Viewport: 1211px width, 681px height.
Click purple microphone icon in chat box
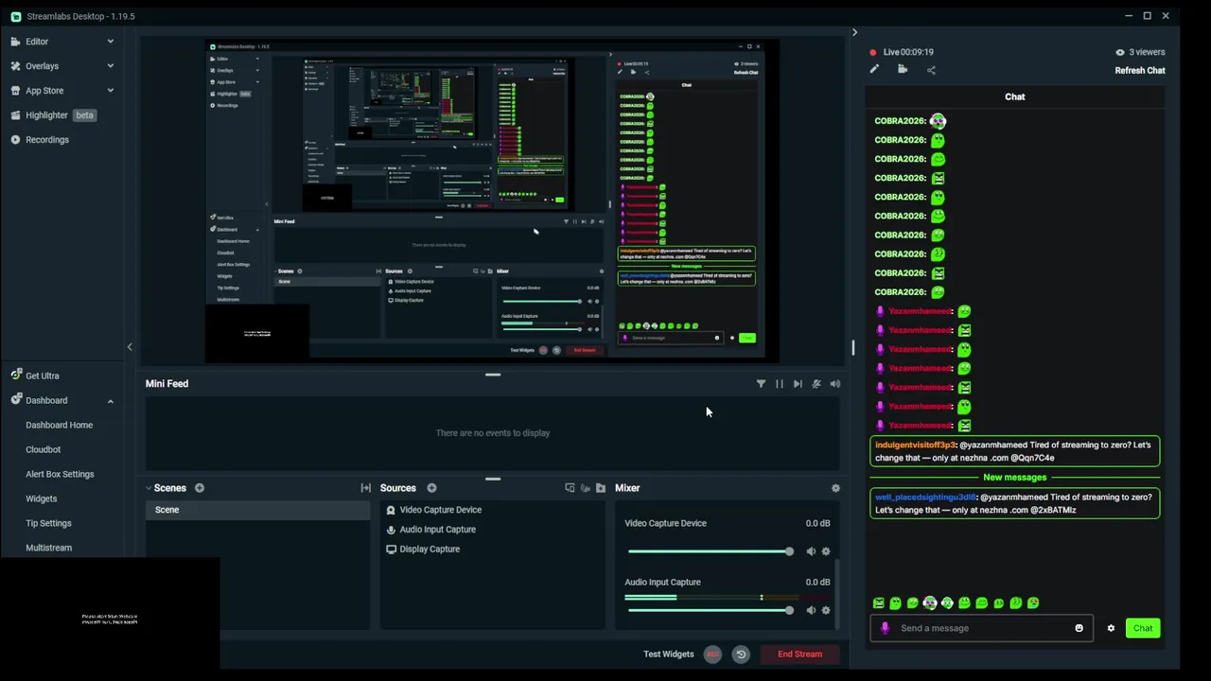coord(885,628)
